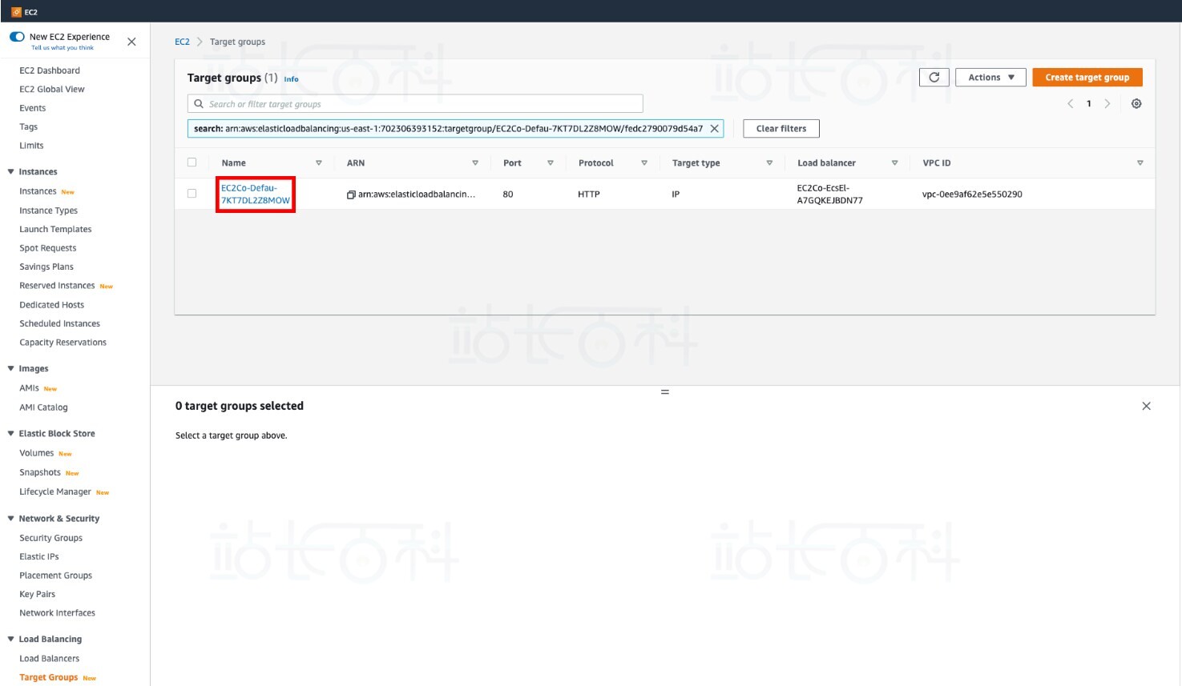Open Instance Types page
This screenshot has width=1182, height=686.
click(x=48, y=211)
